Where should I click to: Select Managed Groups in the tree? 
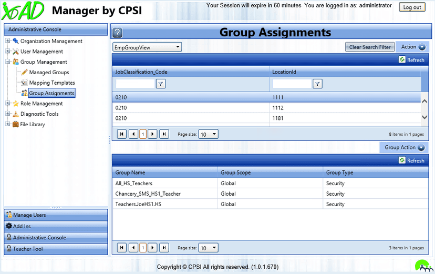click(x=49, y=72)
